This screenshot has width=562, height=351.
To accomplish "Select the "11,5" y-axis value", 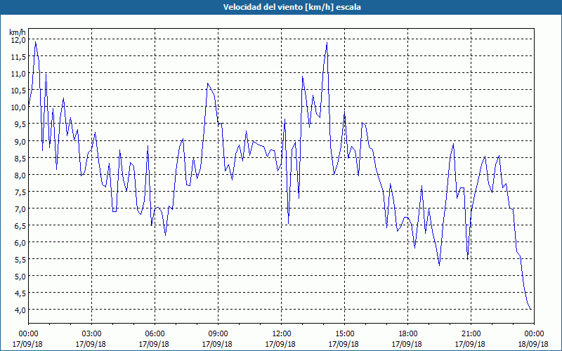I will point(18,57).
